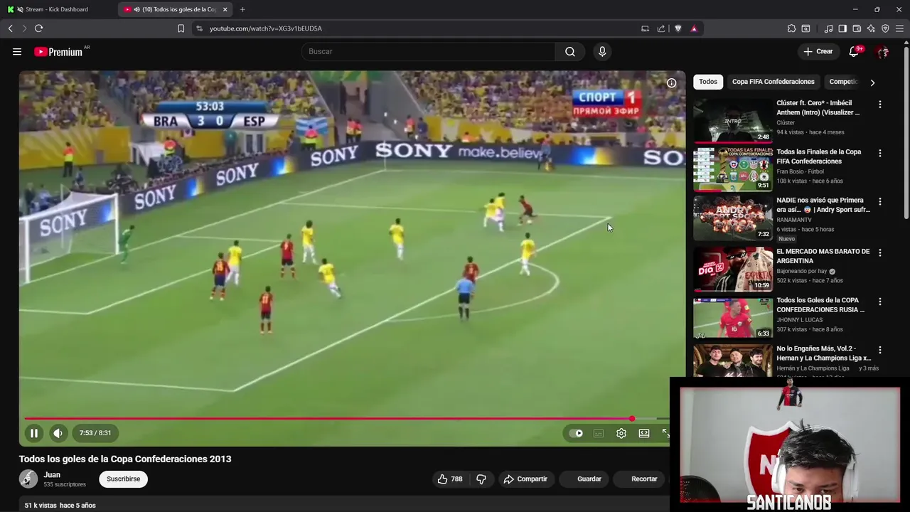
Task: Select the partially visible Competic chip
Action: [843, 82]
